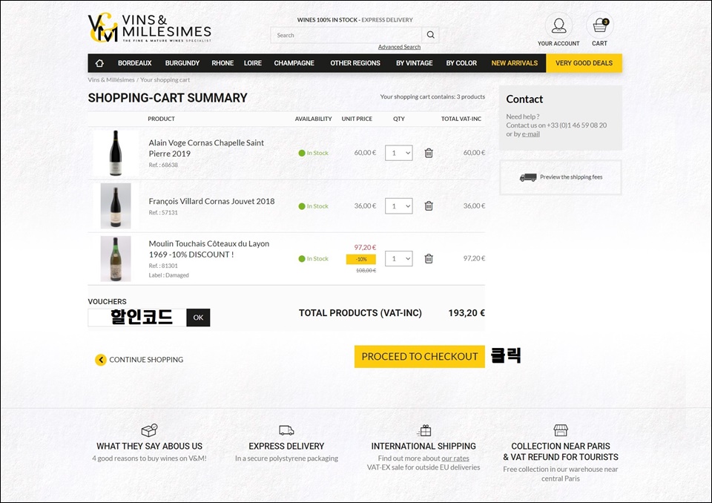The height and width of the screenshot is (503, 712).
Task: Click the François Villard bottle thumbnail
Action: coord(116,206)
